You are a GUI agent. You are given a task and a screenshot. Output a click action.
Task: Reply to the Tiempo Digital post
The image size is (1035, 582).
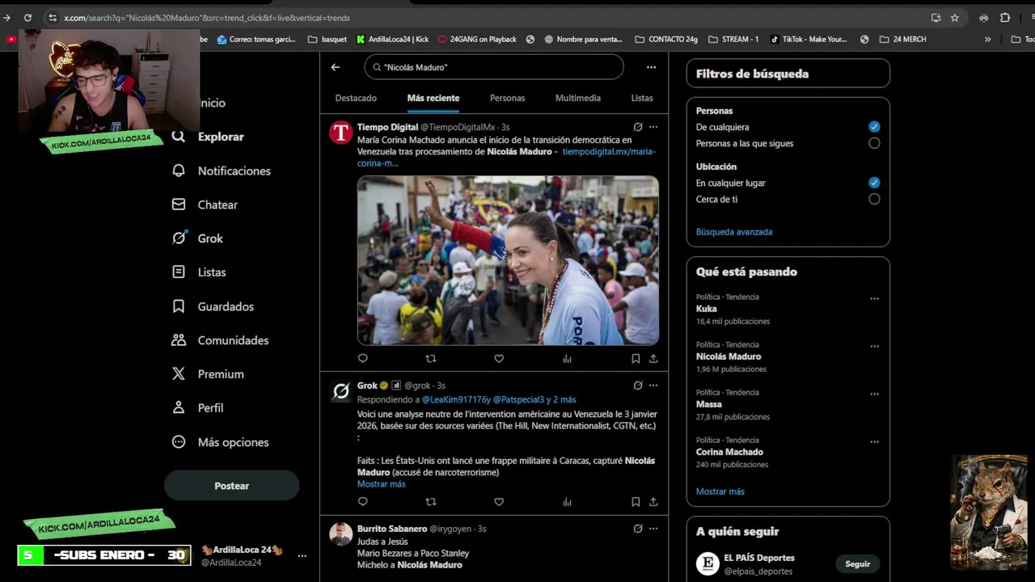[x=362, y=358]
